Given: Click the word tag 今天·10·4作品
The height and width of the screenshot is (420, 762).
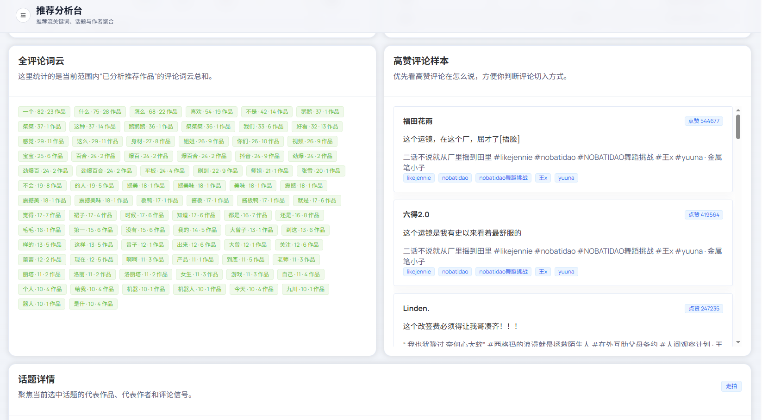Looking at the screenshot, I should pyautogui.click(x=254, y=289).
